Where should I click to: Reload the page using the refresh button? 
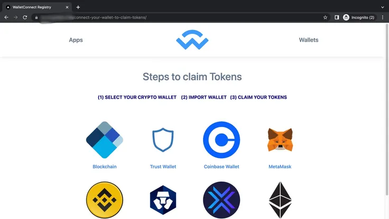pos(25,17)
